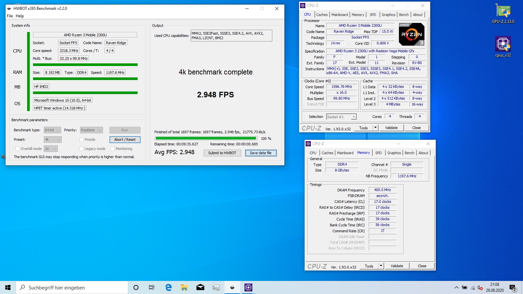Switch to CPU-Z taskbar icon
Image resolution: width=523 pixels, height=294 pixels.
coord(248,287)
